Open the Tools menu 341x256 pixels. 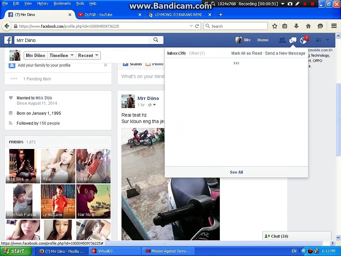80,3
